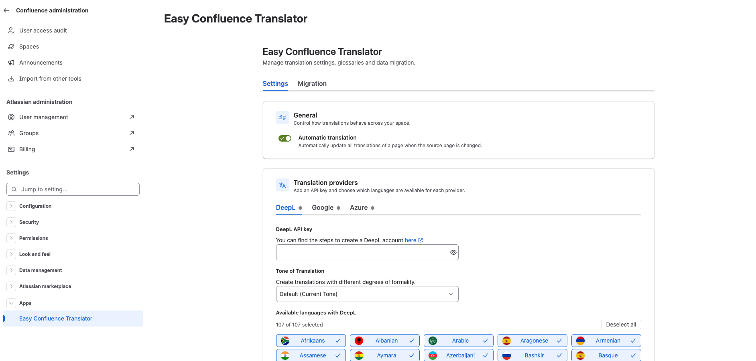Deselect the Bashkir language chip
The image size is (756, 361).
tap(532, 355)
